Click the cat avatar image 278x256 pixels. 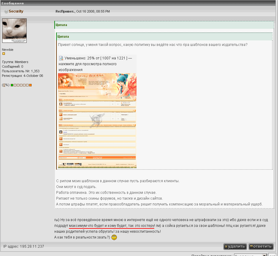[x=14, y=31]
